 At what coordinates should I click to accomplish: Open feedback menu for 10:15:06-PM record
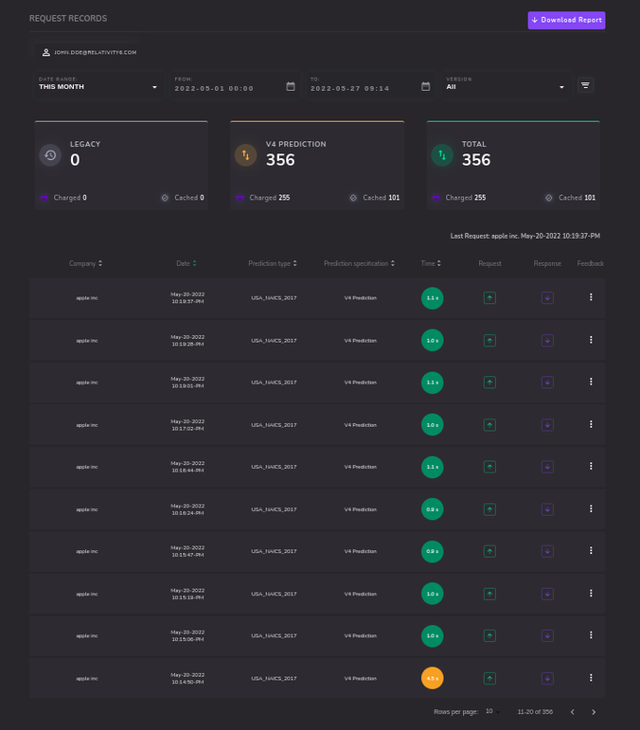(x=591, y=635)
